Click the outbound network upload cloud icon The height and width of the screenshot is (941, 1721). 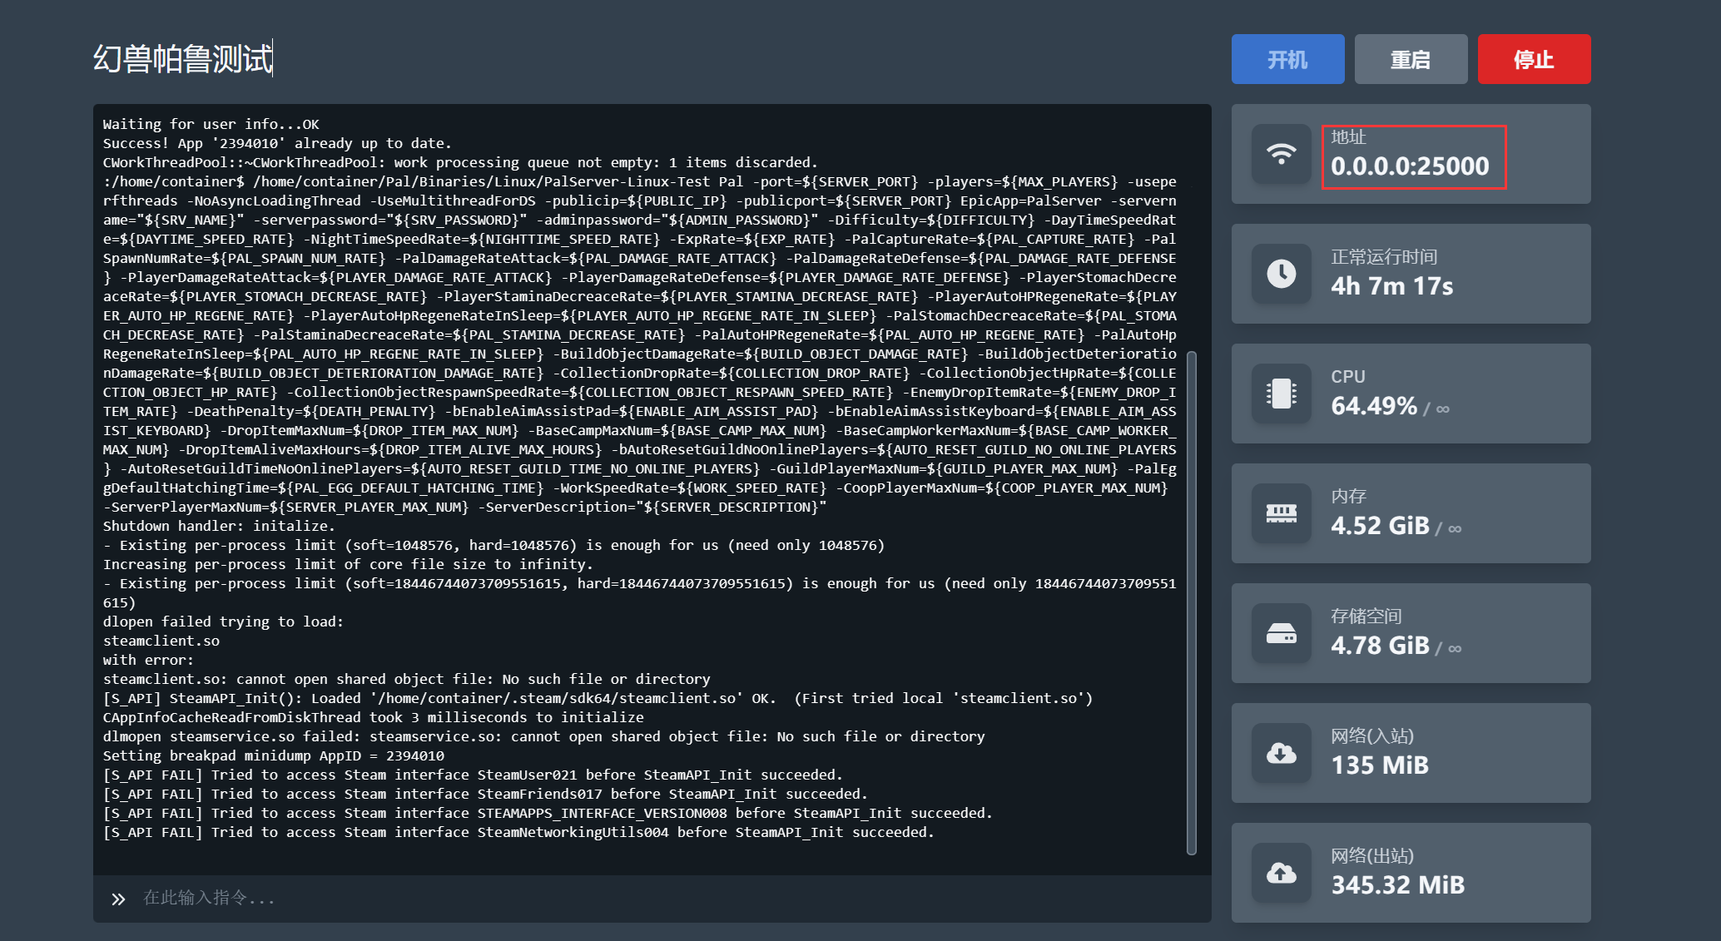(x=1281, y=873)
